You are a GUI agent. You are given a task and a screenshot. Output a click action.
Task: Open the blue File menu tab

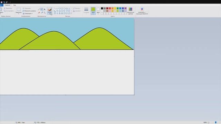tap(1, 5)
